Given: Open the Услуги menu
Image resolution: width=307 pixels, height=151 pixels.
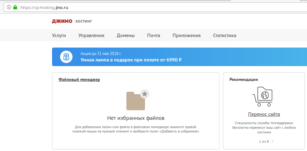Looking at the screenshot, I should [x=59, y=36].
